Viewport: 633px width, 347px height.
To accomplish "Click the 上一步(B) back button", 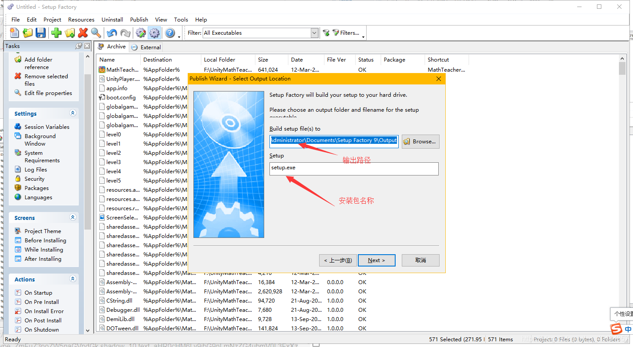I will (338, 260).
